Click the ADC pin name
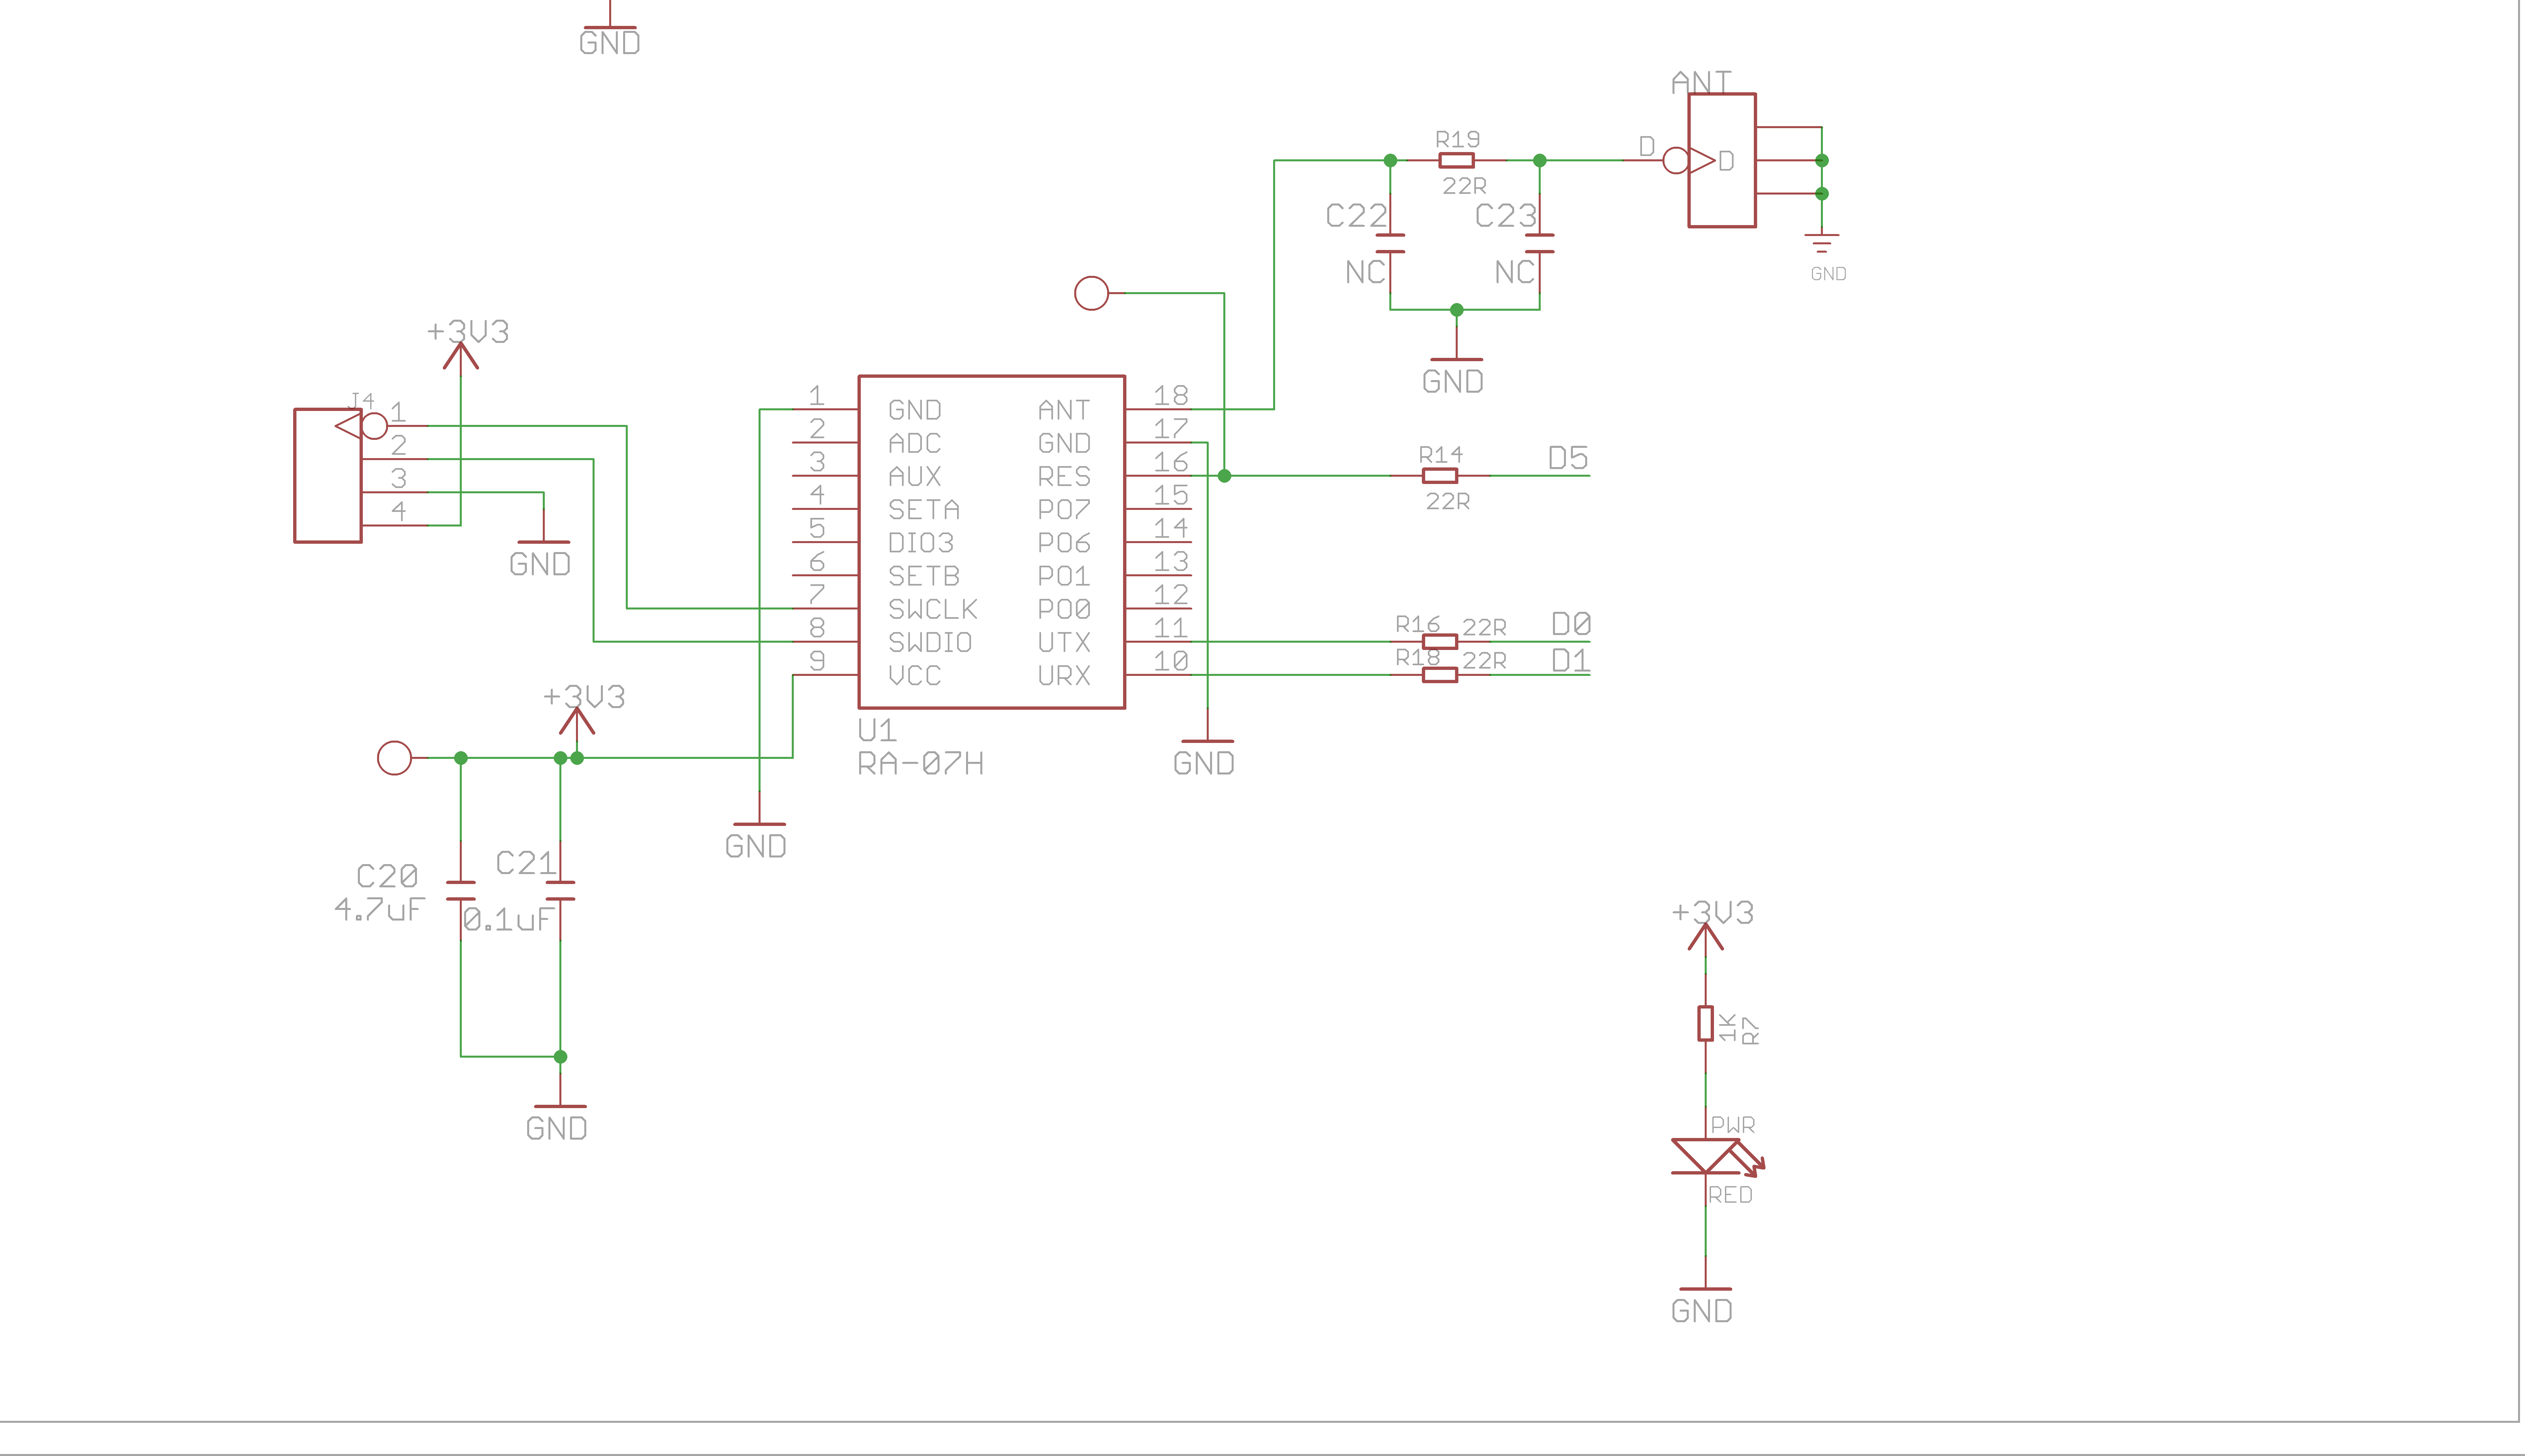Screen dimensions: 2525x1456 [915, 443]
